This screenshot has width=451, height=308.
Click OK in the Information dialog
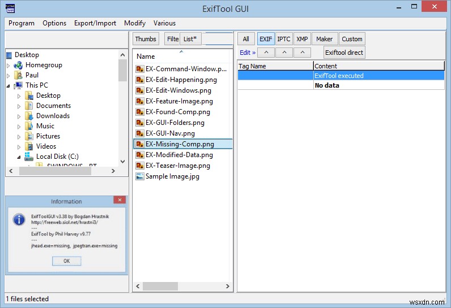(x=67, y=261)
